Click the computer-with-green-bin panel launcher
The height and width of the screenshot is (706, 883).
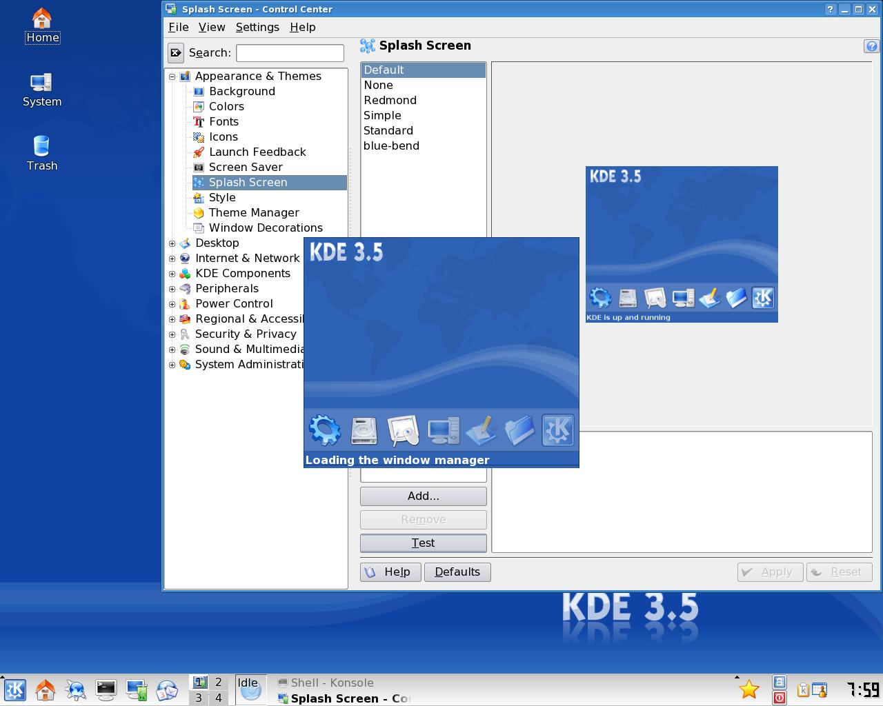click(137, 689)
